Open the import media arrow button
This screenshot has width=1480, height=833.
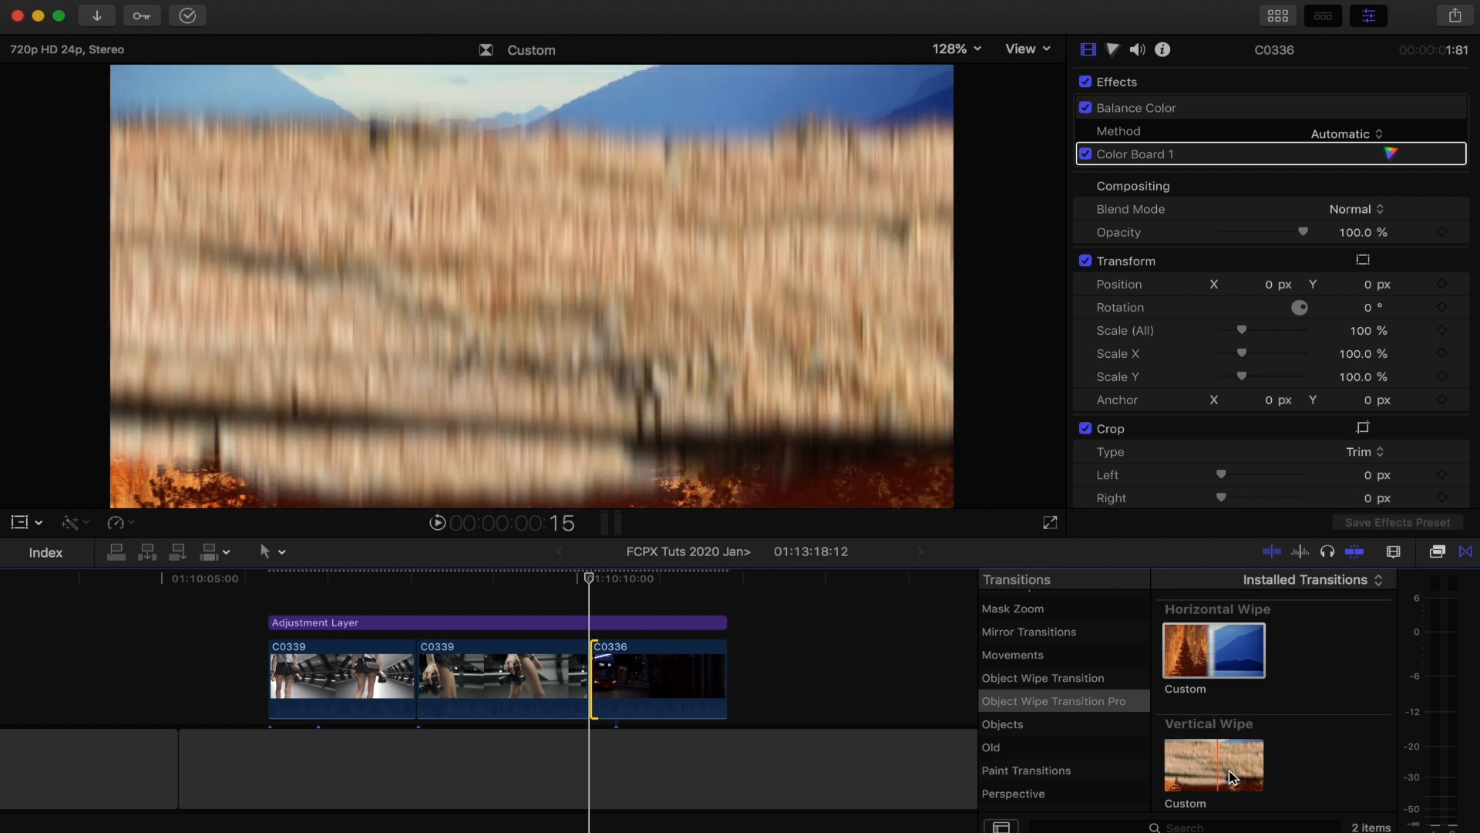pos(97,15)
